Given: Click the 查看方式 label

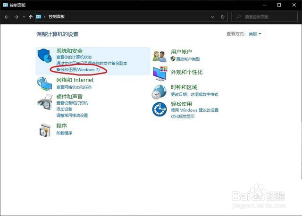Looking at the screenshot, I should [235, 34].
